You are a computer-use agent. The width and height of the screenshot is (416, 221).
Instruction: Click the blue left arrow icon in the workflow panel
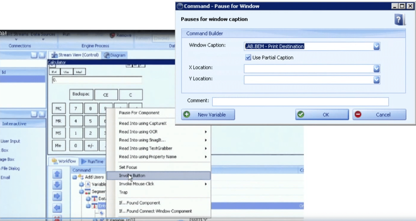tap(57, 207)
